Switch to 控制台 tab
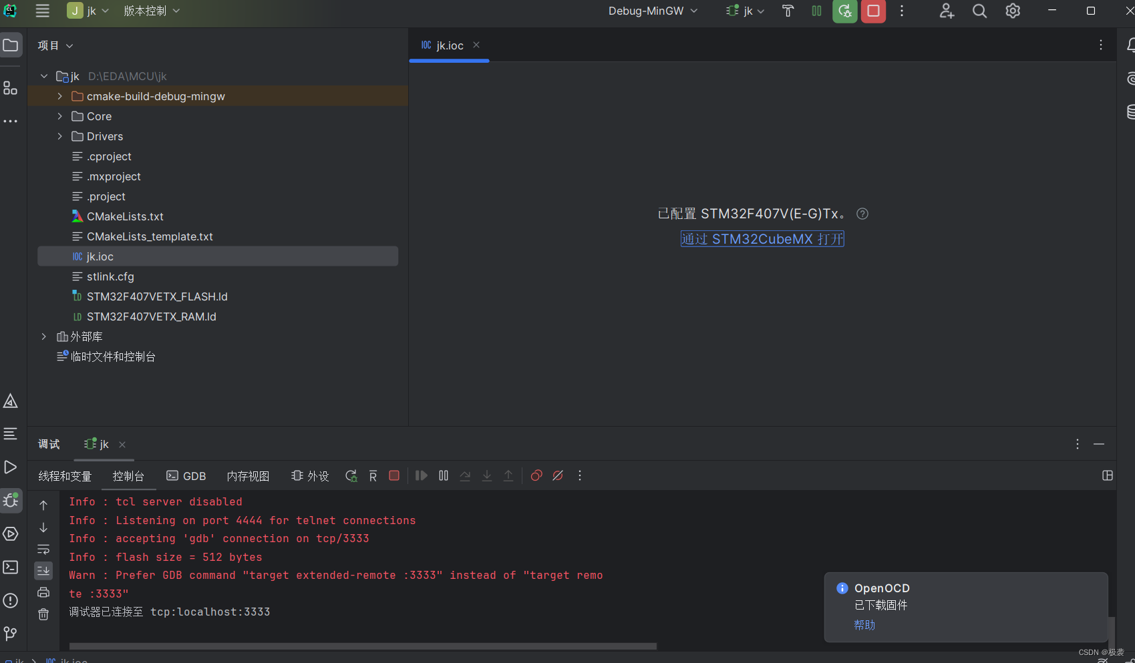1135x663 pixels. [x=128, y=476]
